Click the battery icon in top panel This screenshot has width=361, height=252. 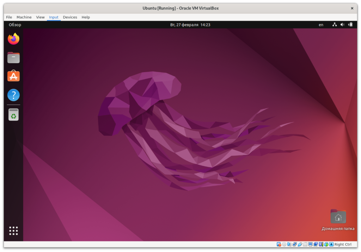click(350, 25)
